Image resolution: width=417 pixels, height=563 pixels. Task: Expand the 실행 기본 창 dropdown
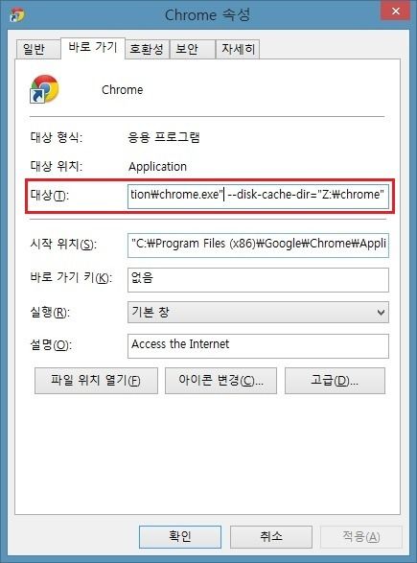coord(258,313)
